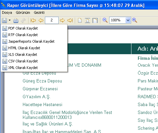Open the Dosya menu
This screenshot has height=133, width=158.
pos(7,12)
